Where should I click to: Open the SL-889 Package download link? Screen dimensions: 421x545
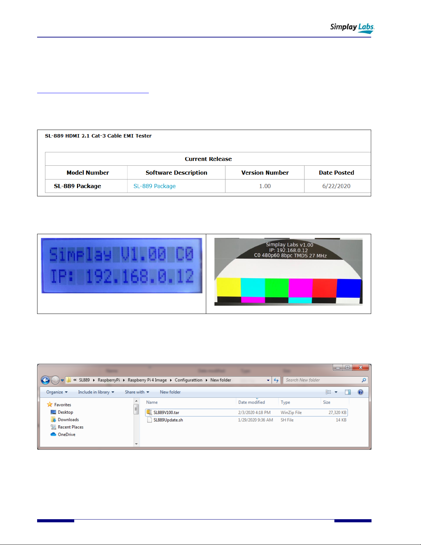click(154, 186)
